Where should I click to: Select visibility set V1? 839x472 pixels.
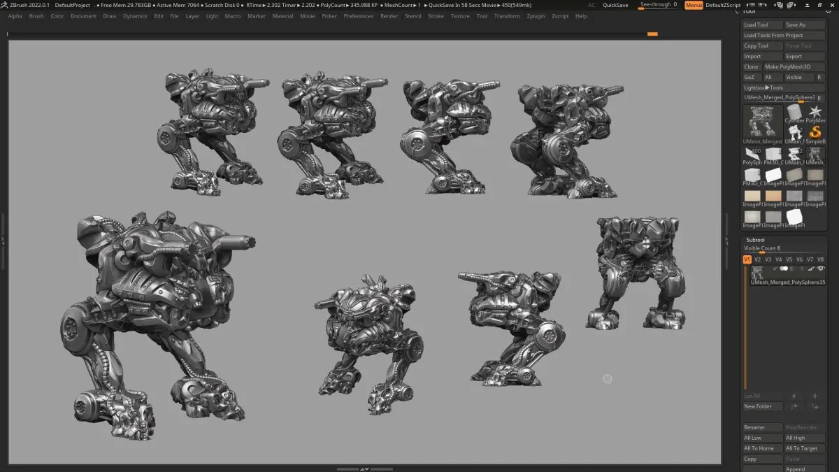point(747,259)
